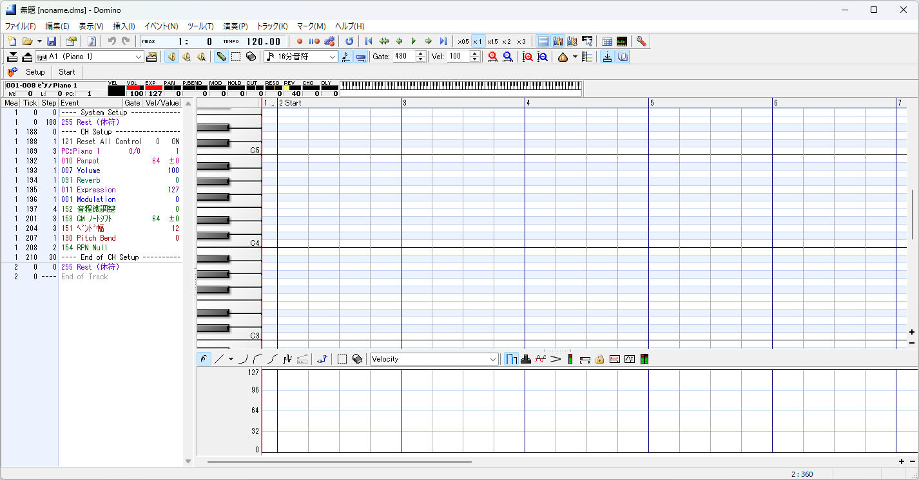
Task: Click the red record button
Action: [x=300, y=41]
